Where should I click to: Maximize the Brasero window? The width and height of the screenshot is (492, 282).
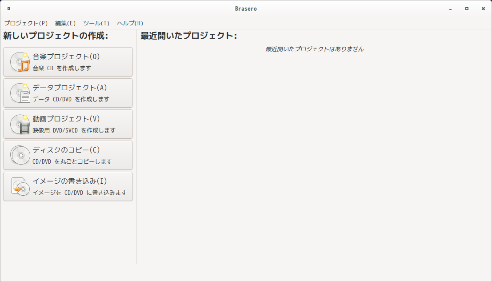[x=467, y=9]
